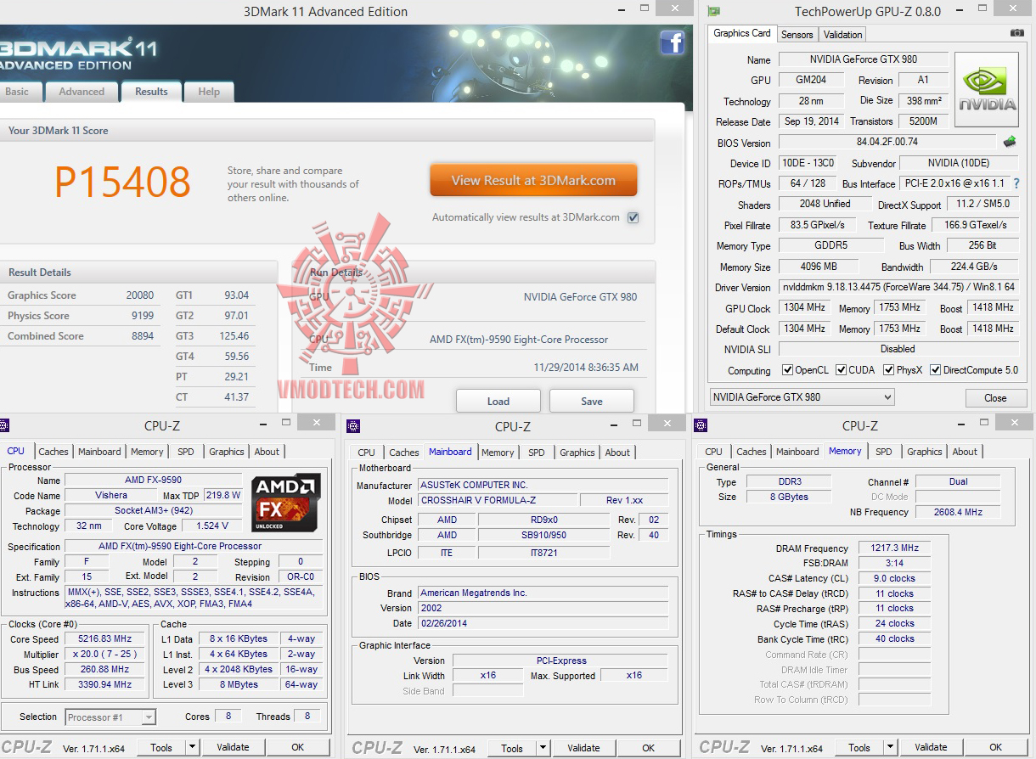Open the Processor #1 selection dropdown
This screenshot has width=1036, height=759.
(x=110, y=717)
